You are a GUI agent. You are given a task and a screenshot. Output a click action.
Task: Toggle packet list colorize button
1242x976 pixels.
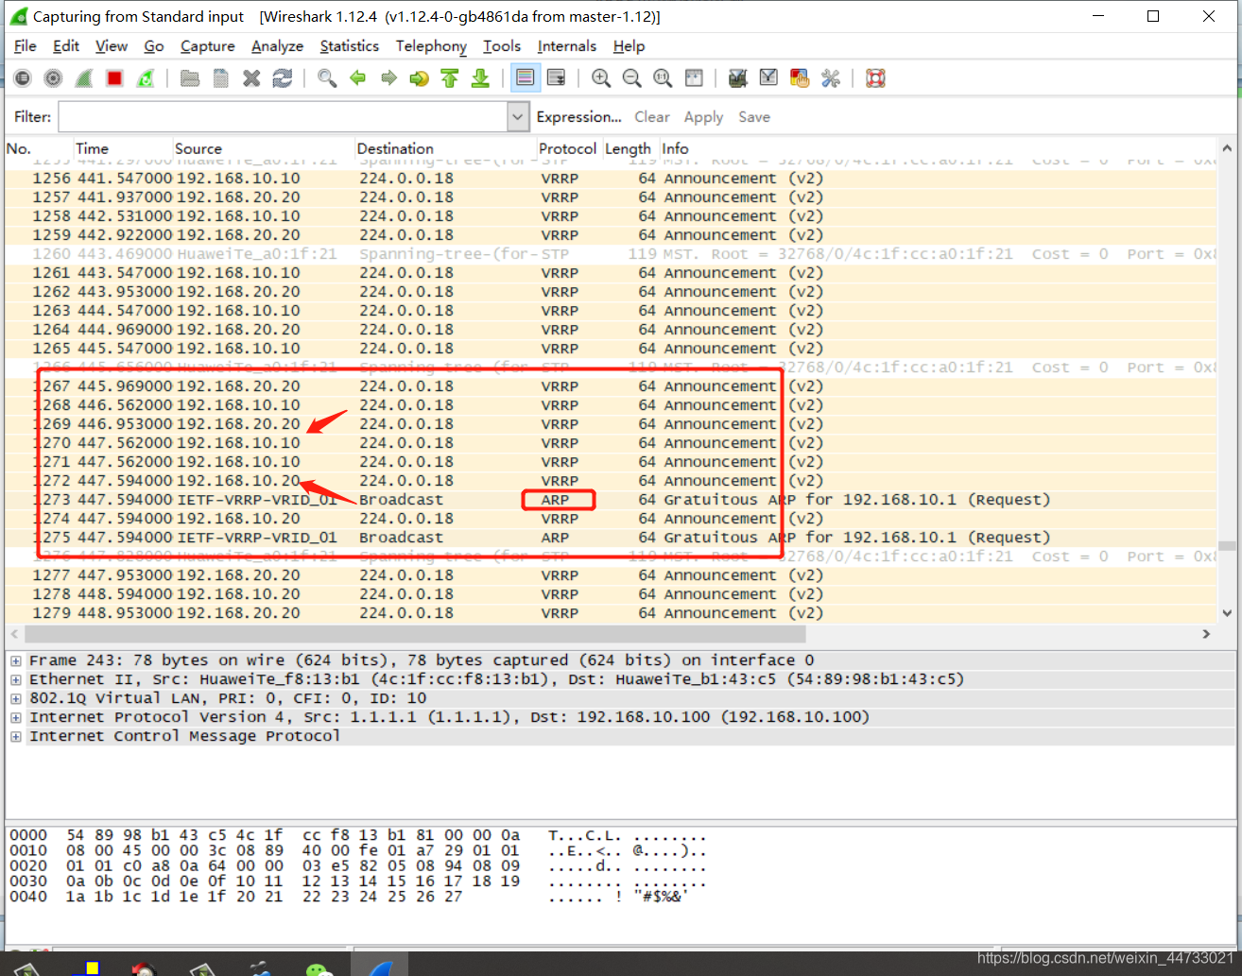tap(526, 78)
